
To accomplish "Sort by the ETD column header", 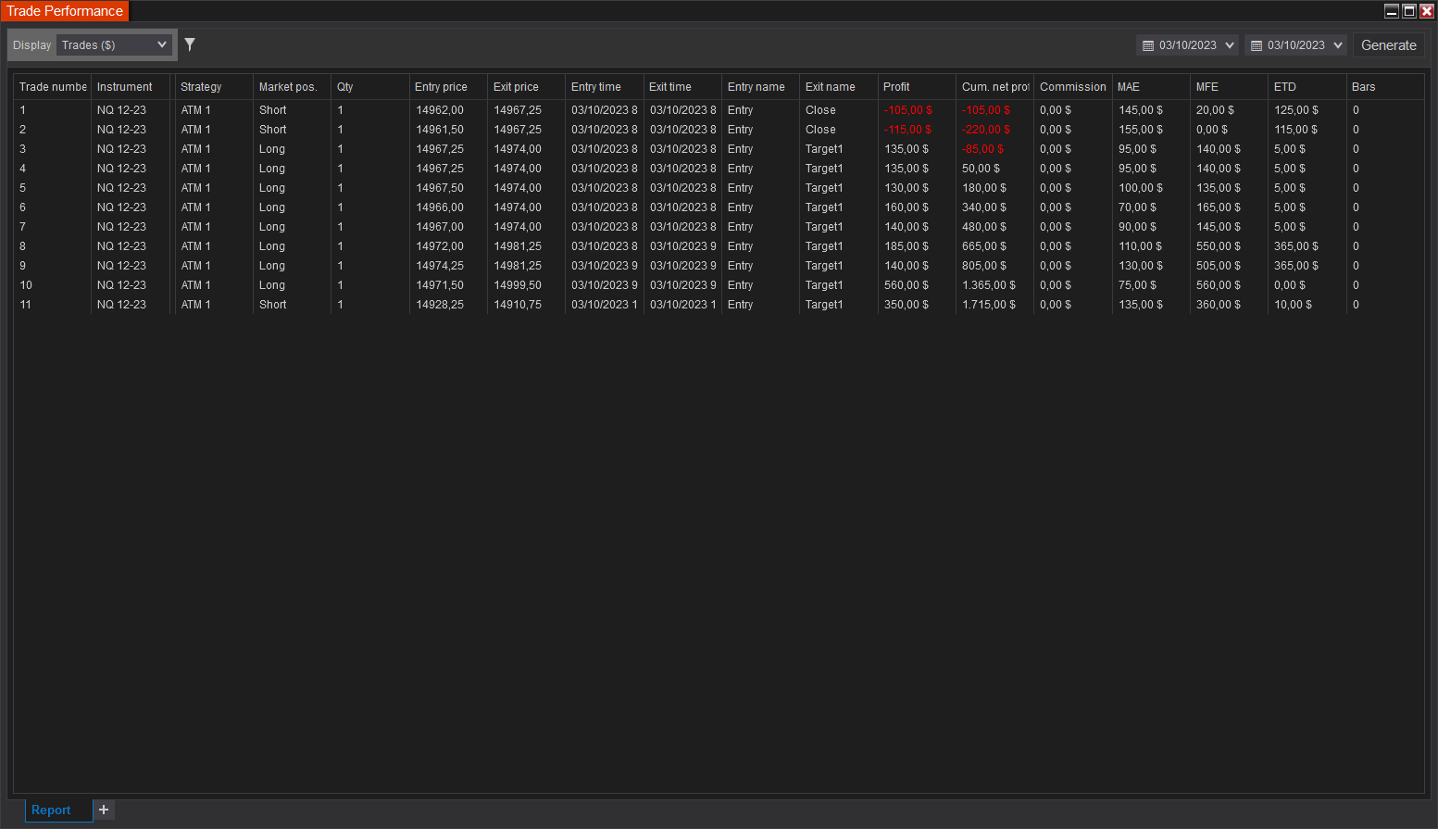I will click(x=1284, y=87).
